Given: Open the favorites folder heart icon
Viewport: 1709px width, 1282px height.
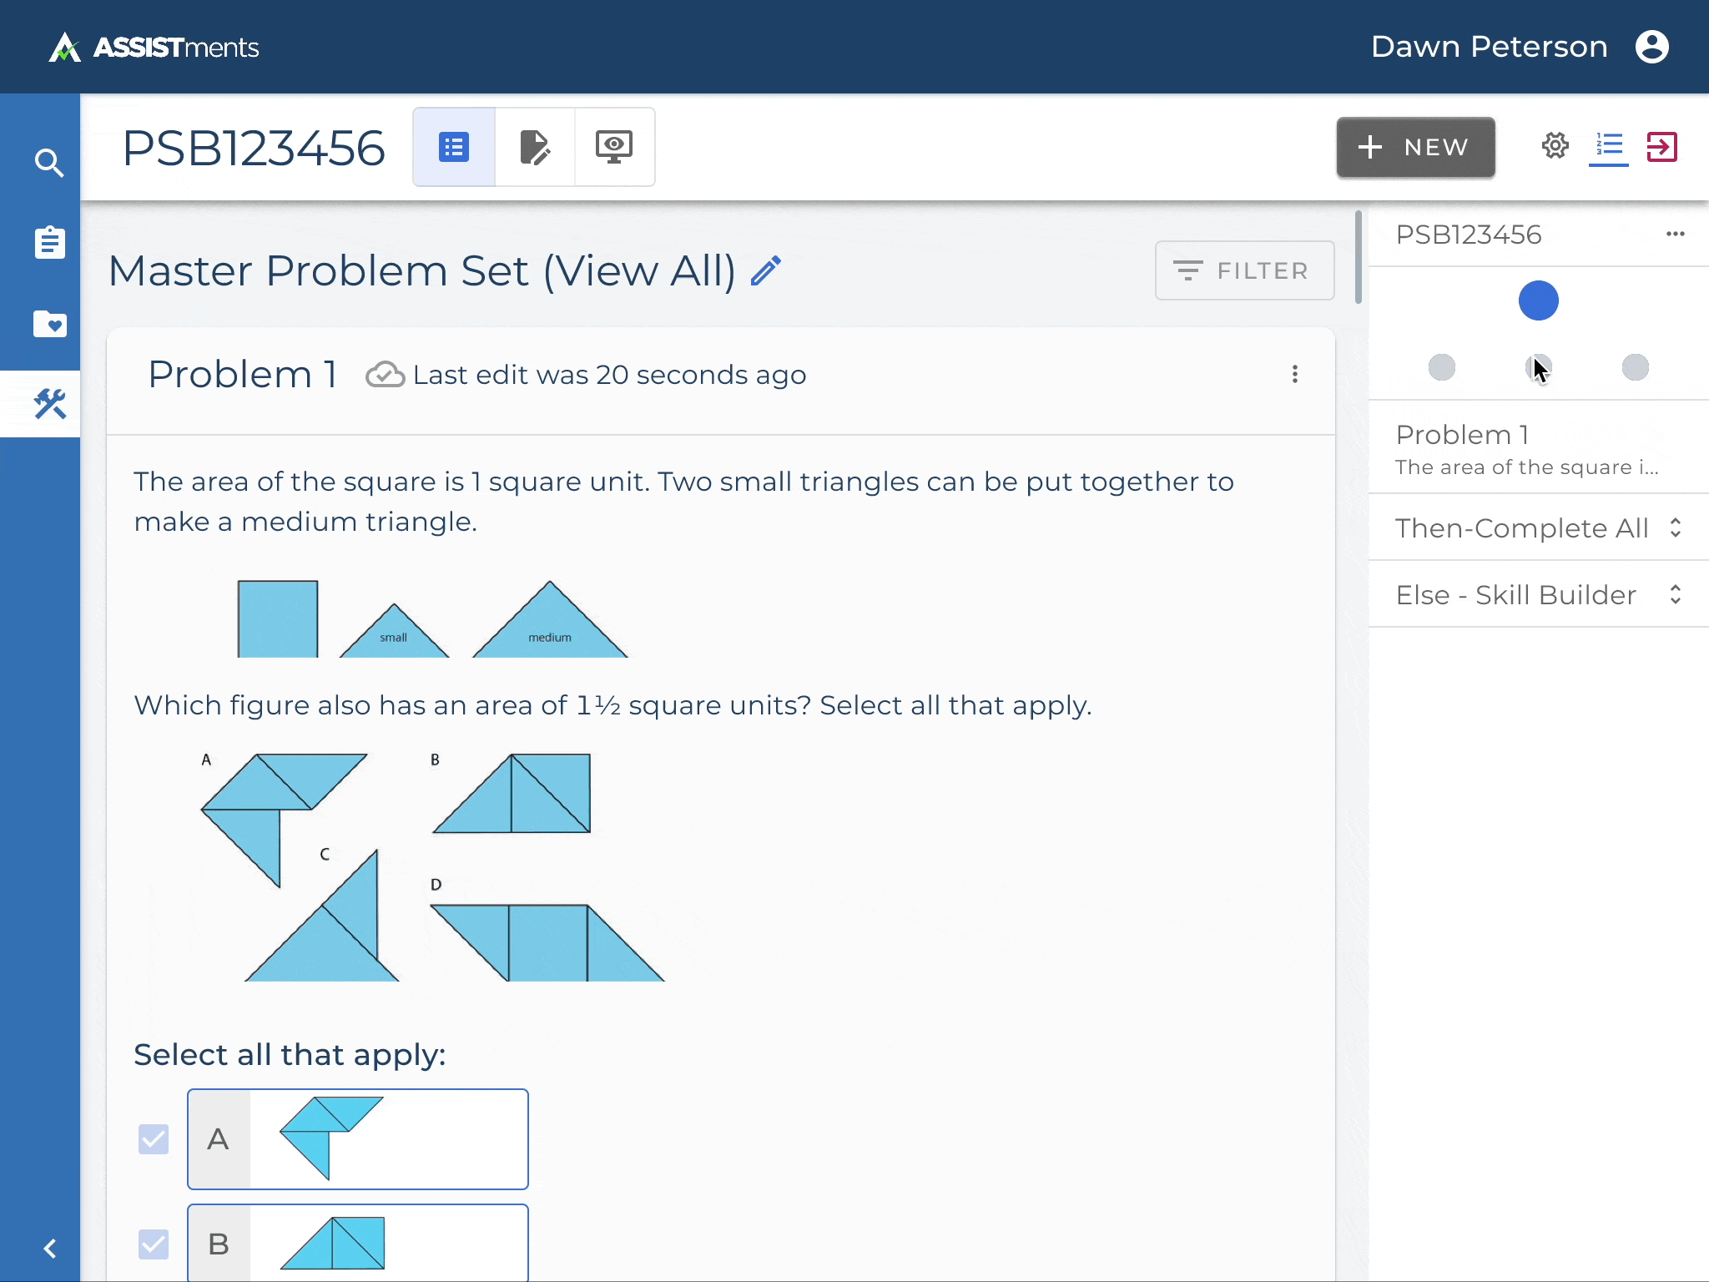Looking at the screenshot, I should (x=49, y=323).
